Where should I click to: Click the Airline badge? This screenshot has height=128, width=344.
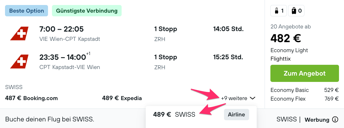[236, 115]
